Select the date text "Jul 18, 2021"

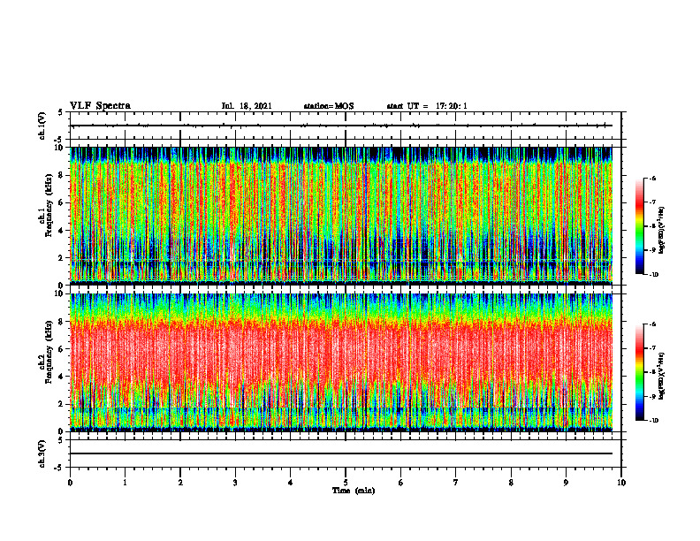247,106
